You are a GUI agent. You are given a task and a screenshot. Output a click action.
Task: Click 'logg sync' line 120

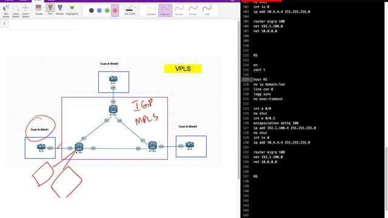[x=263, y=94]
